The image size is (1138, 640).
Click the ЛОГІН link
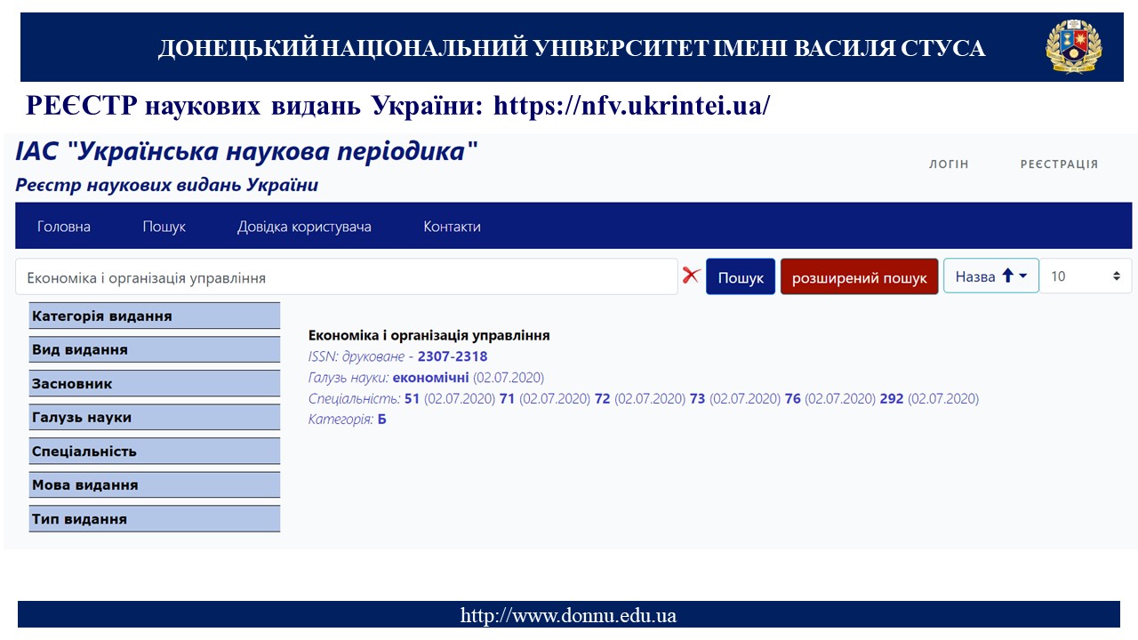pos(949,164)
